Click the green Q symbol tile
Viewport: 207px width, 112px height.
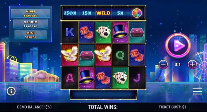120,55
